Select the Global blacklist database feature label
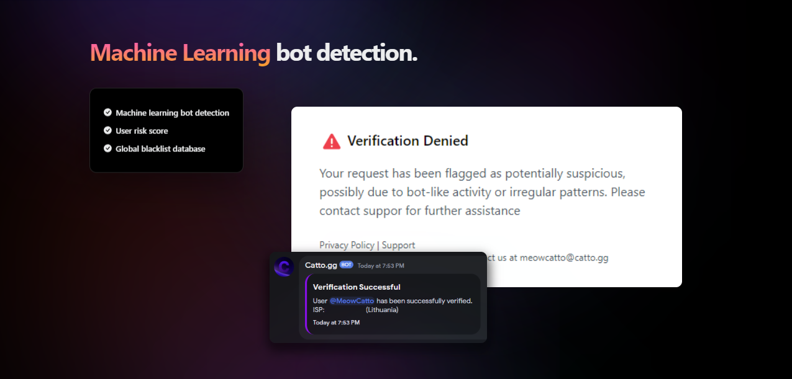792x379 pixels. click(160, 149)
